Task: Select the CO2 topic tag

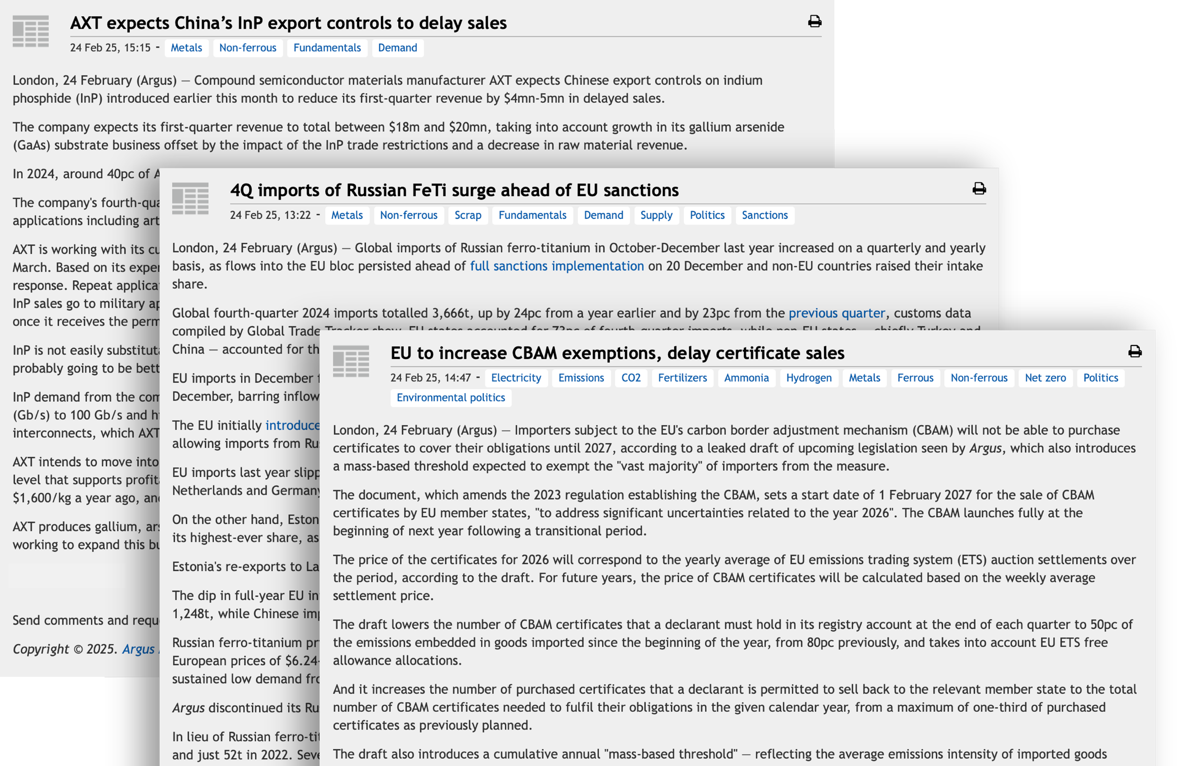Action: (x=630, y=378)
